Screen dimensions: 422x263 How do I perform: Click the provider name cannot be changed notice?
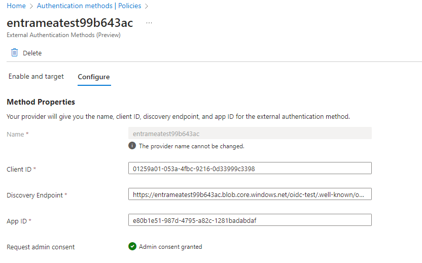pos(192,146)
